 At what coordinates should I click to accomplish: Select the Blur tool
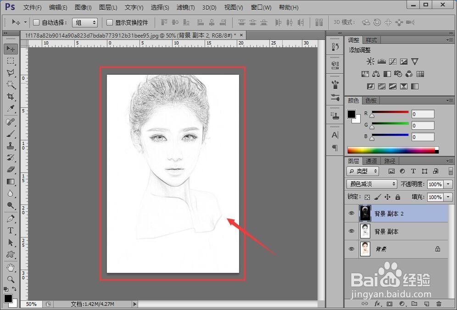tap(11, 194)
